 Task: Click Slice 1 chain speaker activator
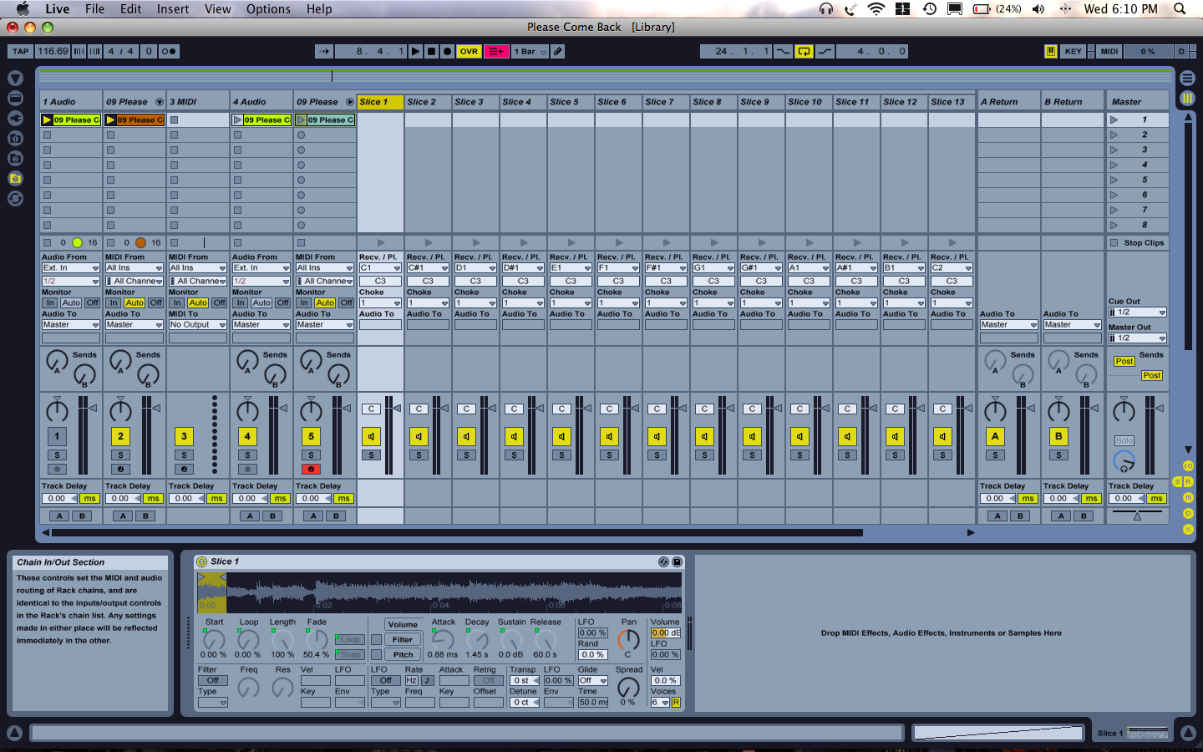(x=371, y=436)
